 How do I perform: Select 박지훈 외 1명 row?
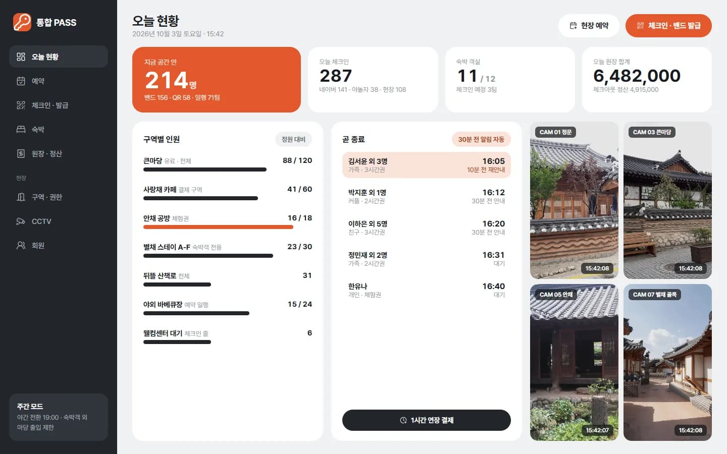[x=427, y=196]
